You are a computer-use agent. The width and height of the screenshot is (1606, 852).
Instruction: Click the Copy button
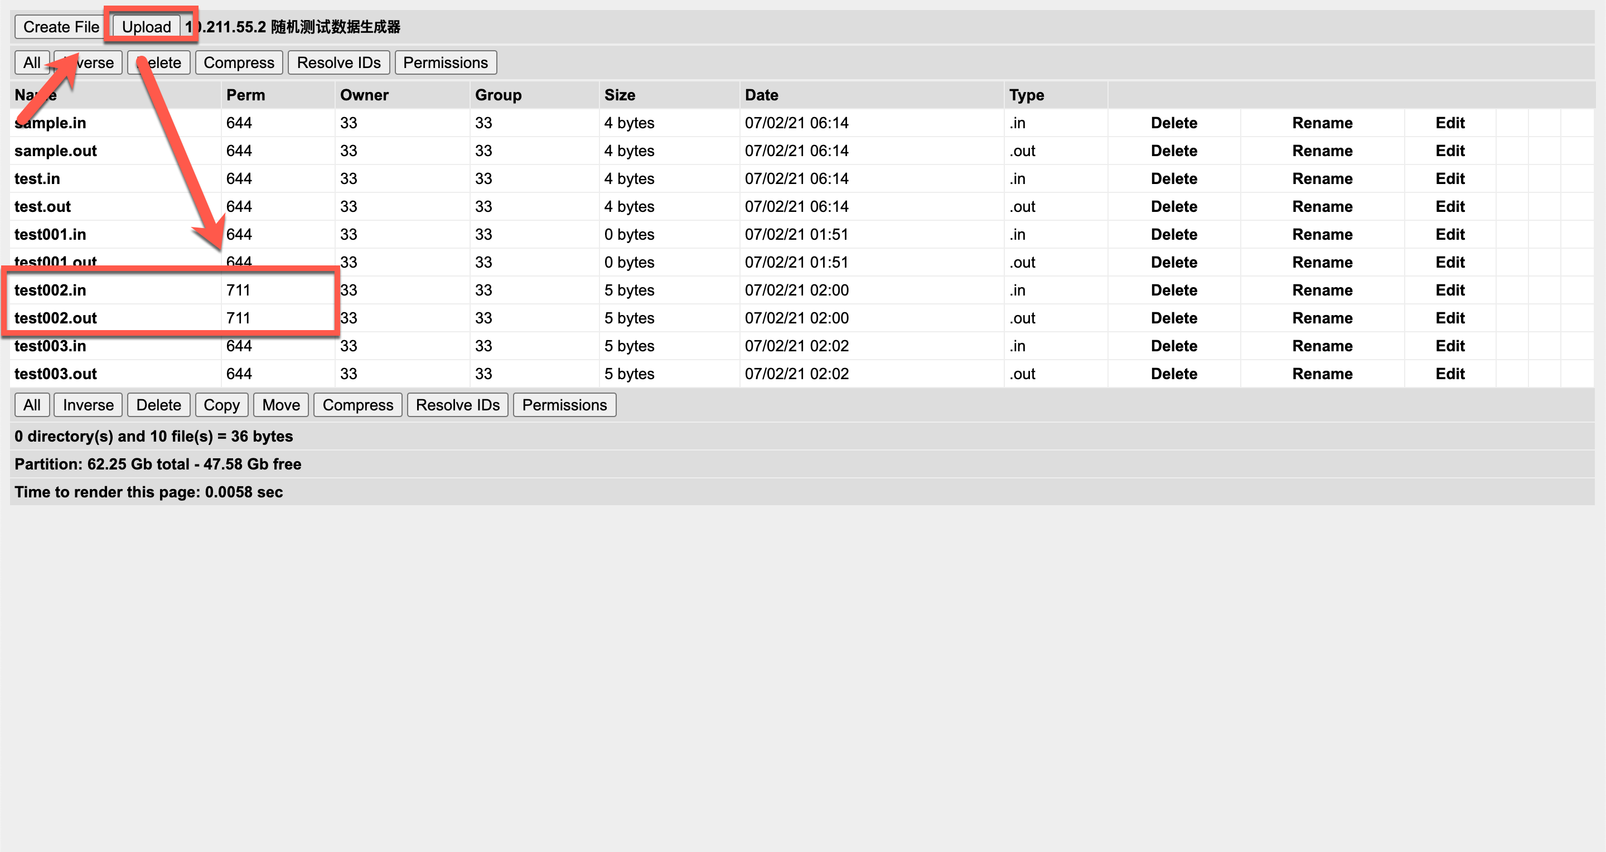point(221,404)
